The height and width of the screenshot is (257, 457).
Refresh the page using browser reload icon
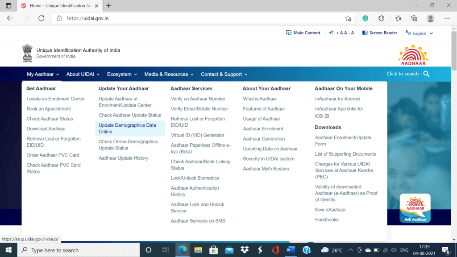[42, 18]
